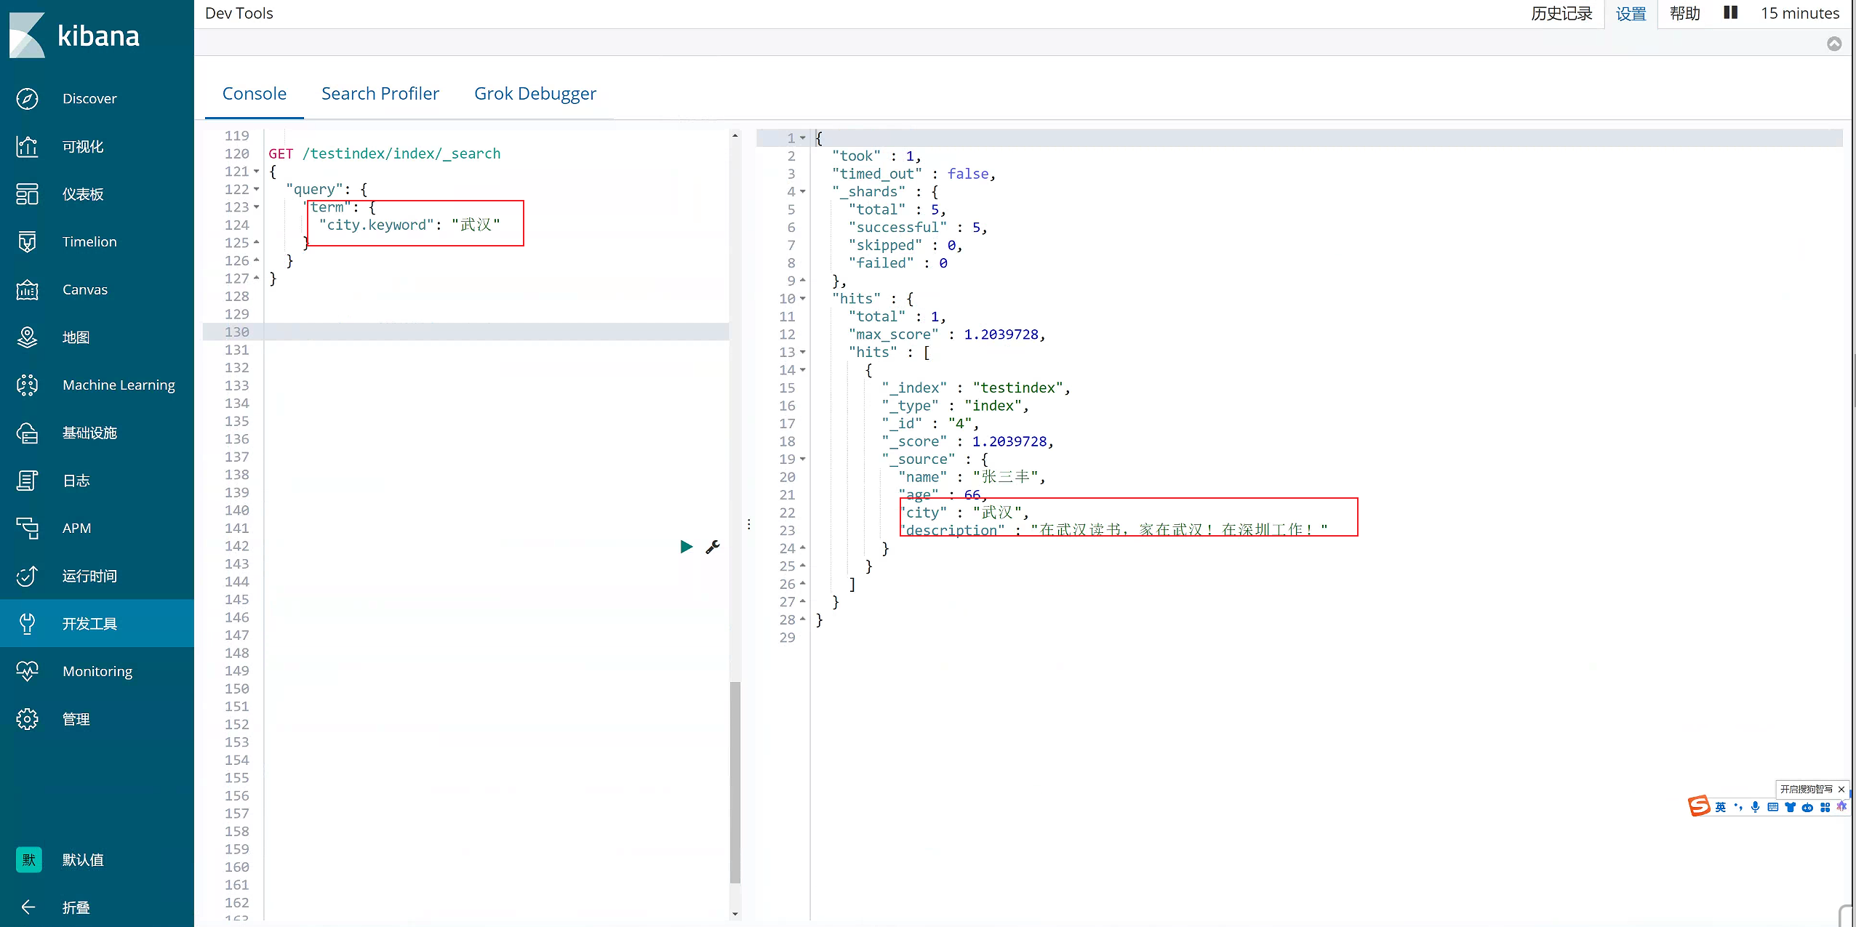This screenshot has width=1856, height=927.
Task: Collapse the fold arrow on editor line 121
Action: pos(257,172)
